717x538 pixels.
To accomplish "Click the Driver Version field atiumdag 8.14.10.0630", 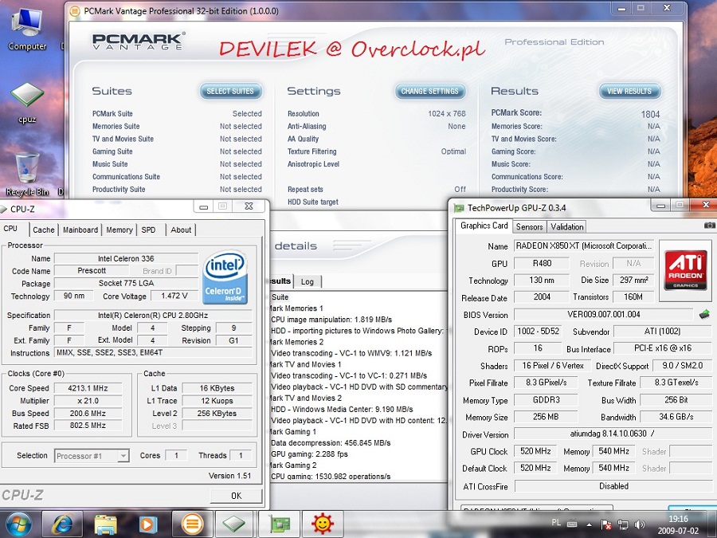I will (613, 434).
